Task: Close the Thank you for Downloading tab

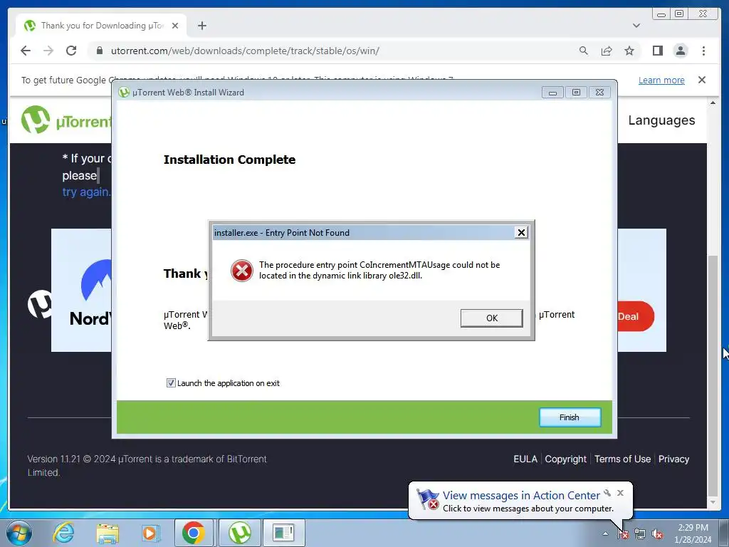Action: tap(175, 26)
